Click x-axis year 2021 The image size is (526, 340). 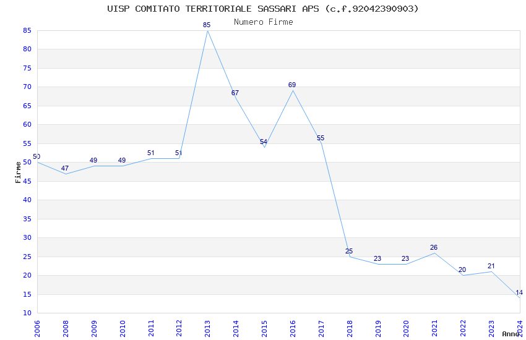(x=434, y=328)
